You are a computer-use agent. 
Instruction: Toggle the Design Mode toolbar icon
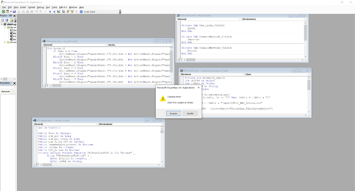[59, 12]
